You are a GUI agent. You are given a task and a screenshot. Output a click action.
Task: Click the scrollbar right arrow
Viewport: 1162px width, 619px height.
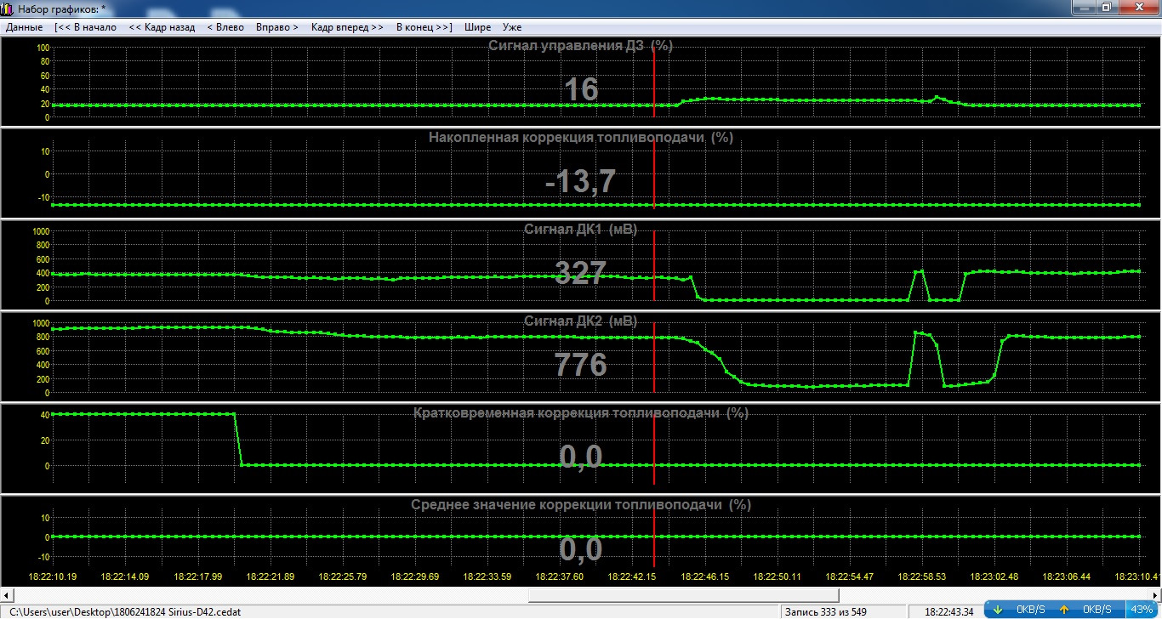[x=1154, y=595]
